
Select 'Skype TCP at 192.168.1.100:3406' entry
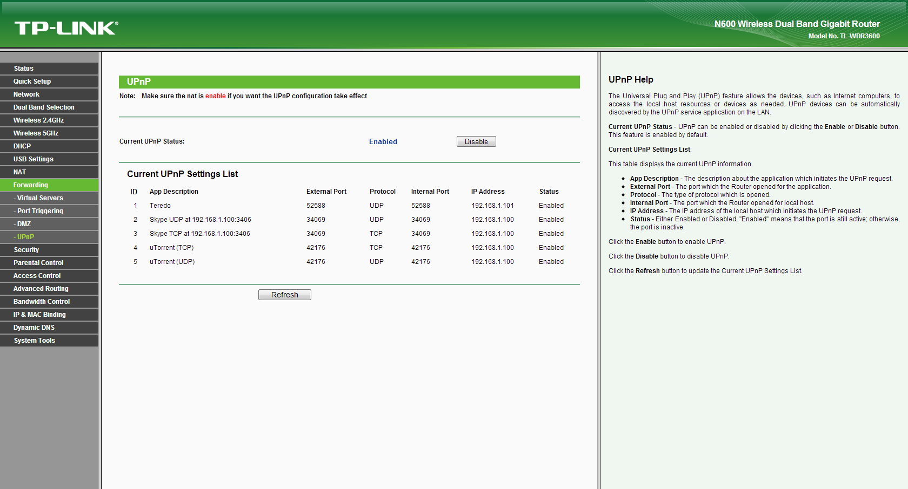coord(200,234)
